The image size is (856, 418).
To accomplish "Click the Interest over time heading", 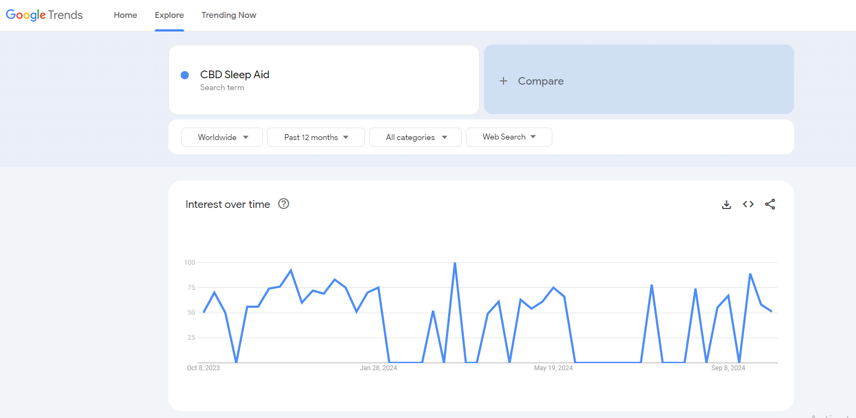I will point(228,205).
